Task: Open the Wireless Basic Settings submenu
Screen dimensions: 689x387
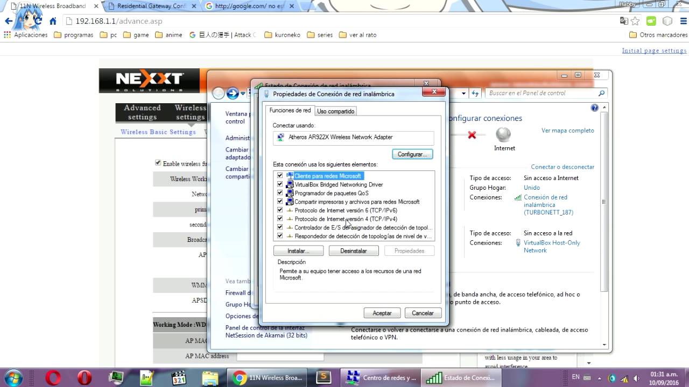Action: [158, 132]
